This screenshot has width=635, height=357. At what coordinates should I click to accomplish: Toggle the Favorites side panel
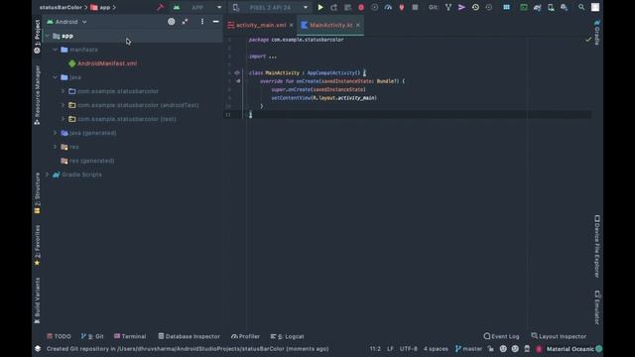38,246
